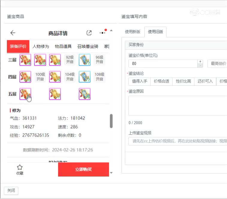Select 四层 red equipment icon +10

25,77
